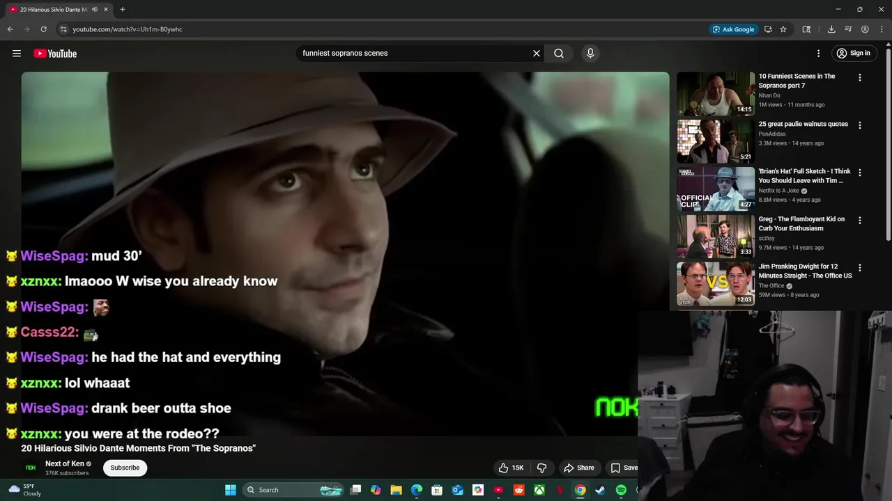This screenshot has width=892, height=501.
Task: Clear the search query with the X
Action: pyautogui.click(x=537, y=53)
